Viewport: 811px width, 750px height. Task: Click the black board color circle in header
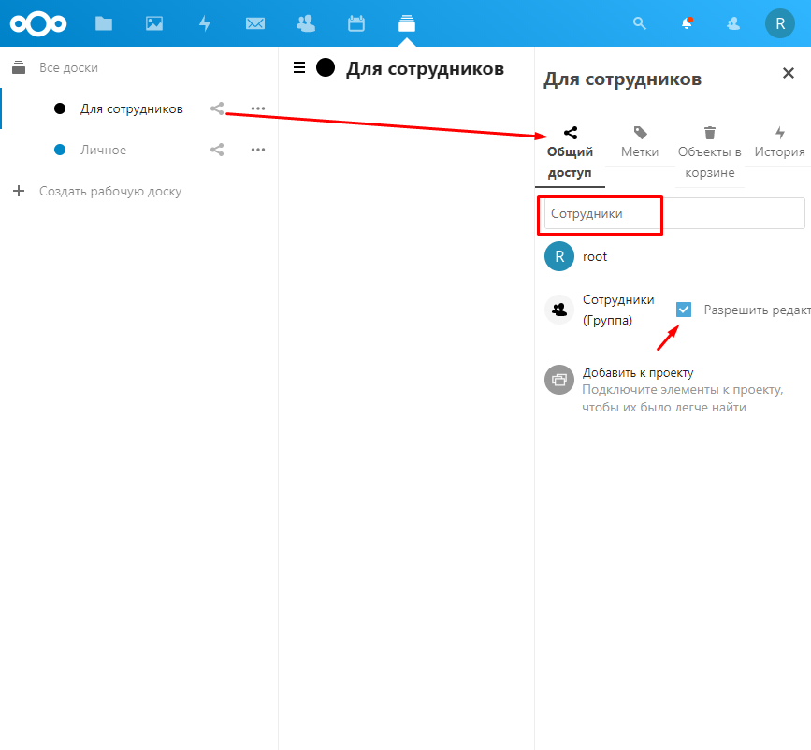tap(326, 67)
